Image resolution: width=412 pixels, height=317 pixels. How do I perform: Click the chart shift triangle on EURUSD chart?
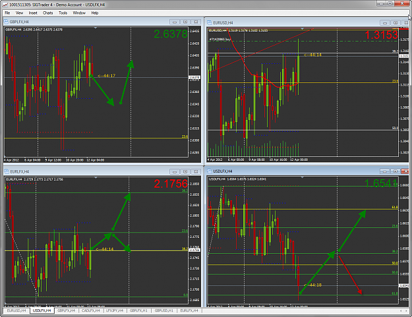[x=302, y=28]
